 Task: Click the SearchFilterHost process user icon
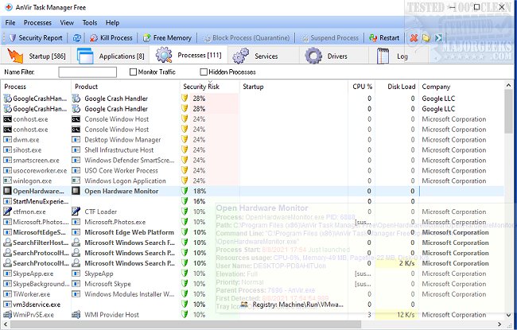point(7,243)
